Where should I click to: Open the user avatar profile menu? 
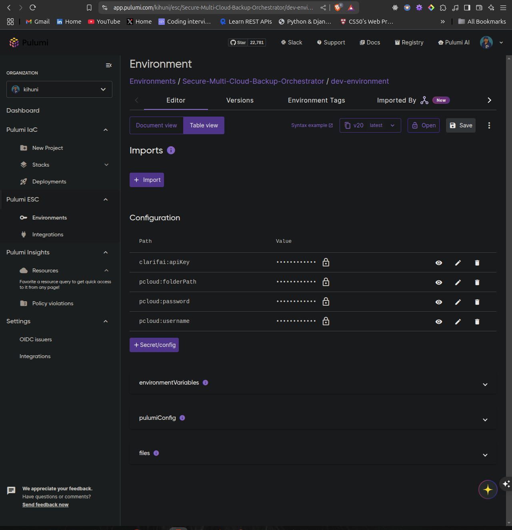click(486, 42)
